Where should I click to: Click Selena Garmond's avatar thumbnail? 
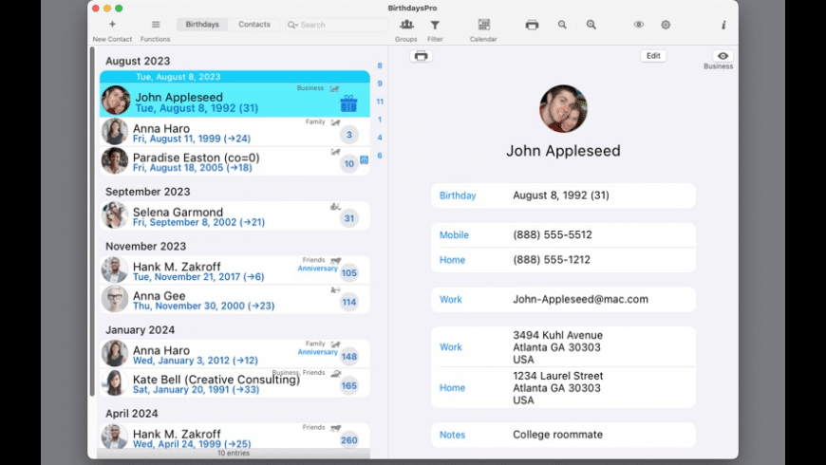tap(114, 215)
